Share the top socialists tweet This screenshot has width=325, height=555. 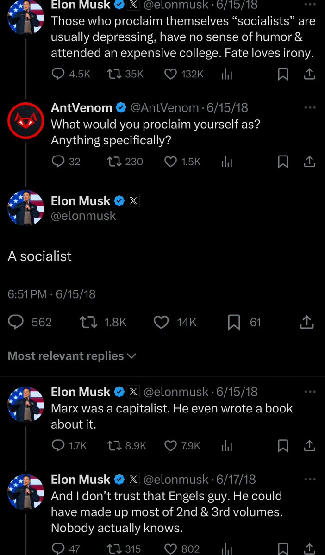pos(310,74)
